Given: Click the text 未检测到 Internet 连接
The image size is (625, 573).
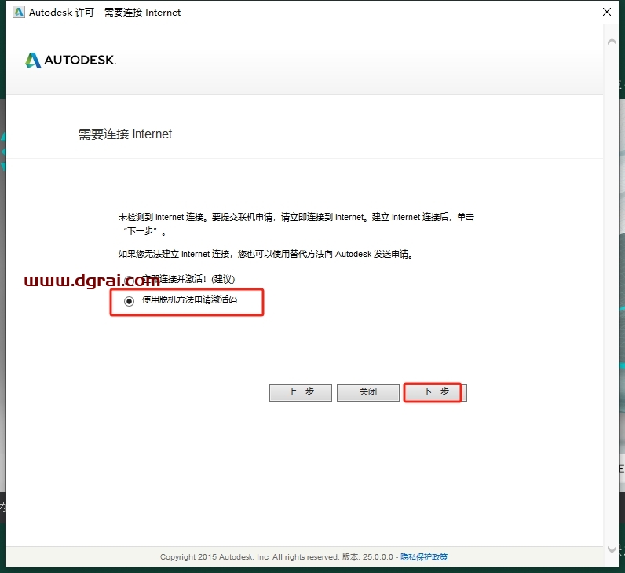Looking at the screenshot, I should tap(161, 217).
